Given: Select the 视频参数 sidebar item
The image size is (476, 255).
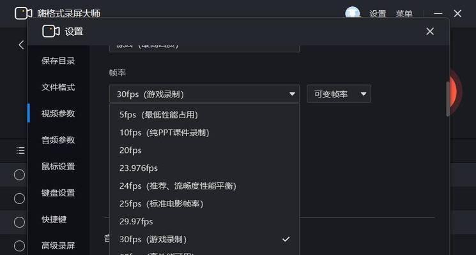Looking at the screenshot, I should (58, 113).
